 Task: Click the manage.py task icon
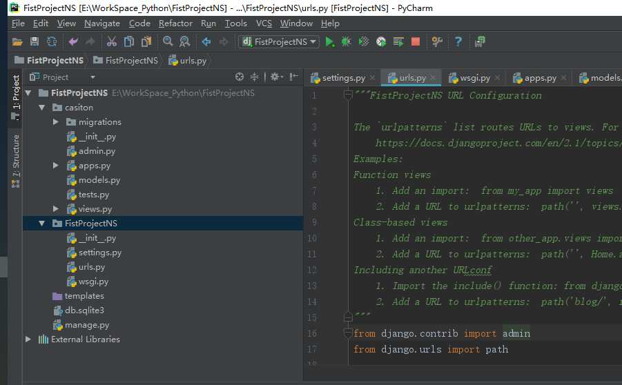(480, 41)
